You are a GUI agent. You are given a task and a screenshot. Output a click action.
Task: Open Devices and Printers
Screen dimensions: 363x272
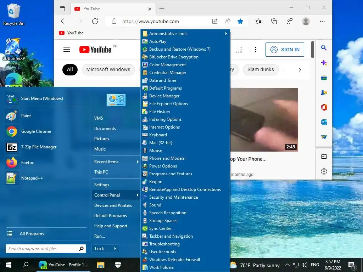coord(116,205)
